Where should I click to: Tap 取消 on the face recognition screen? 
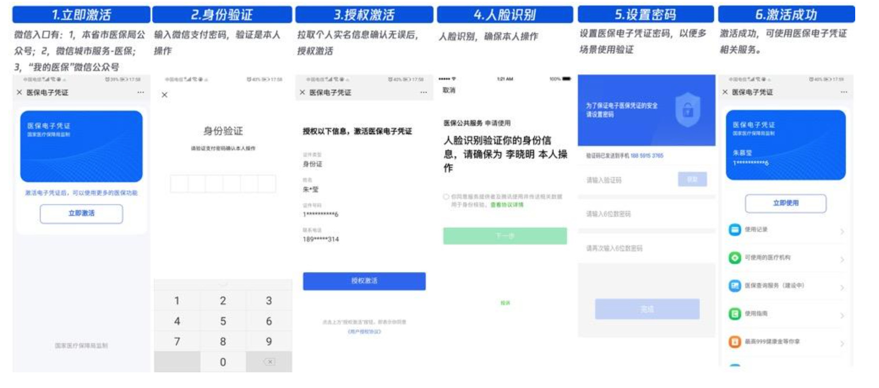coord(449,90)
